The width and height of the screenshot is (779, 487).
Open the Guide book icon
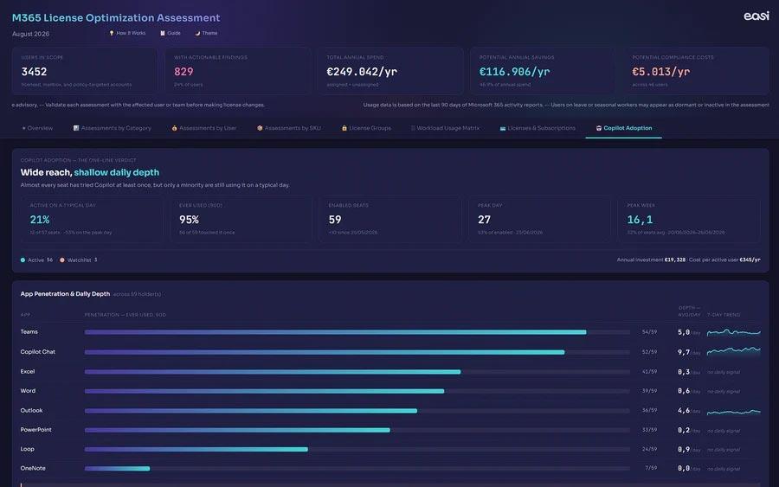coord(163,33)
